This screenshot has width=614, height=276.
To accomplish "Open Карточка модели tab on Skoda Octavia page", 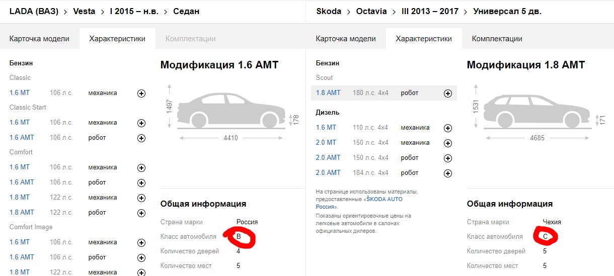I will tap(346, 39).
